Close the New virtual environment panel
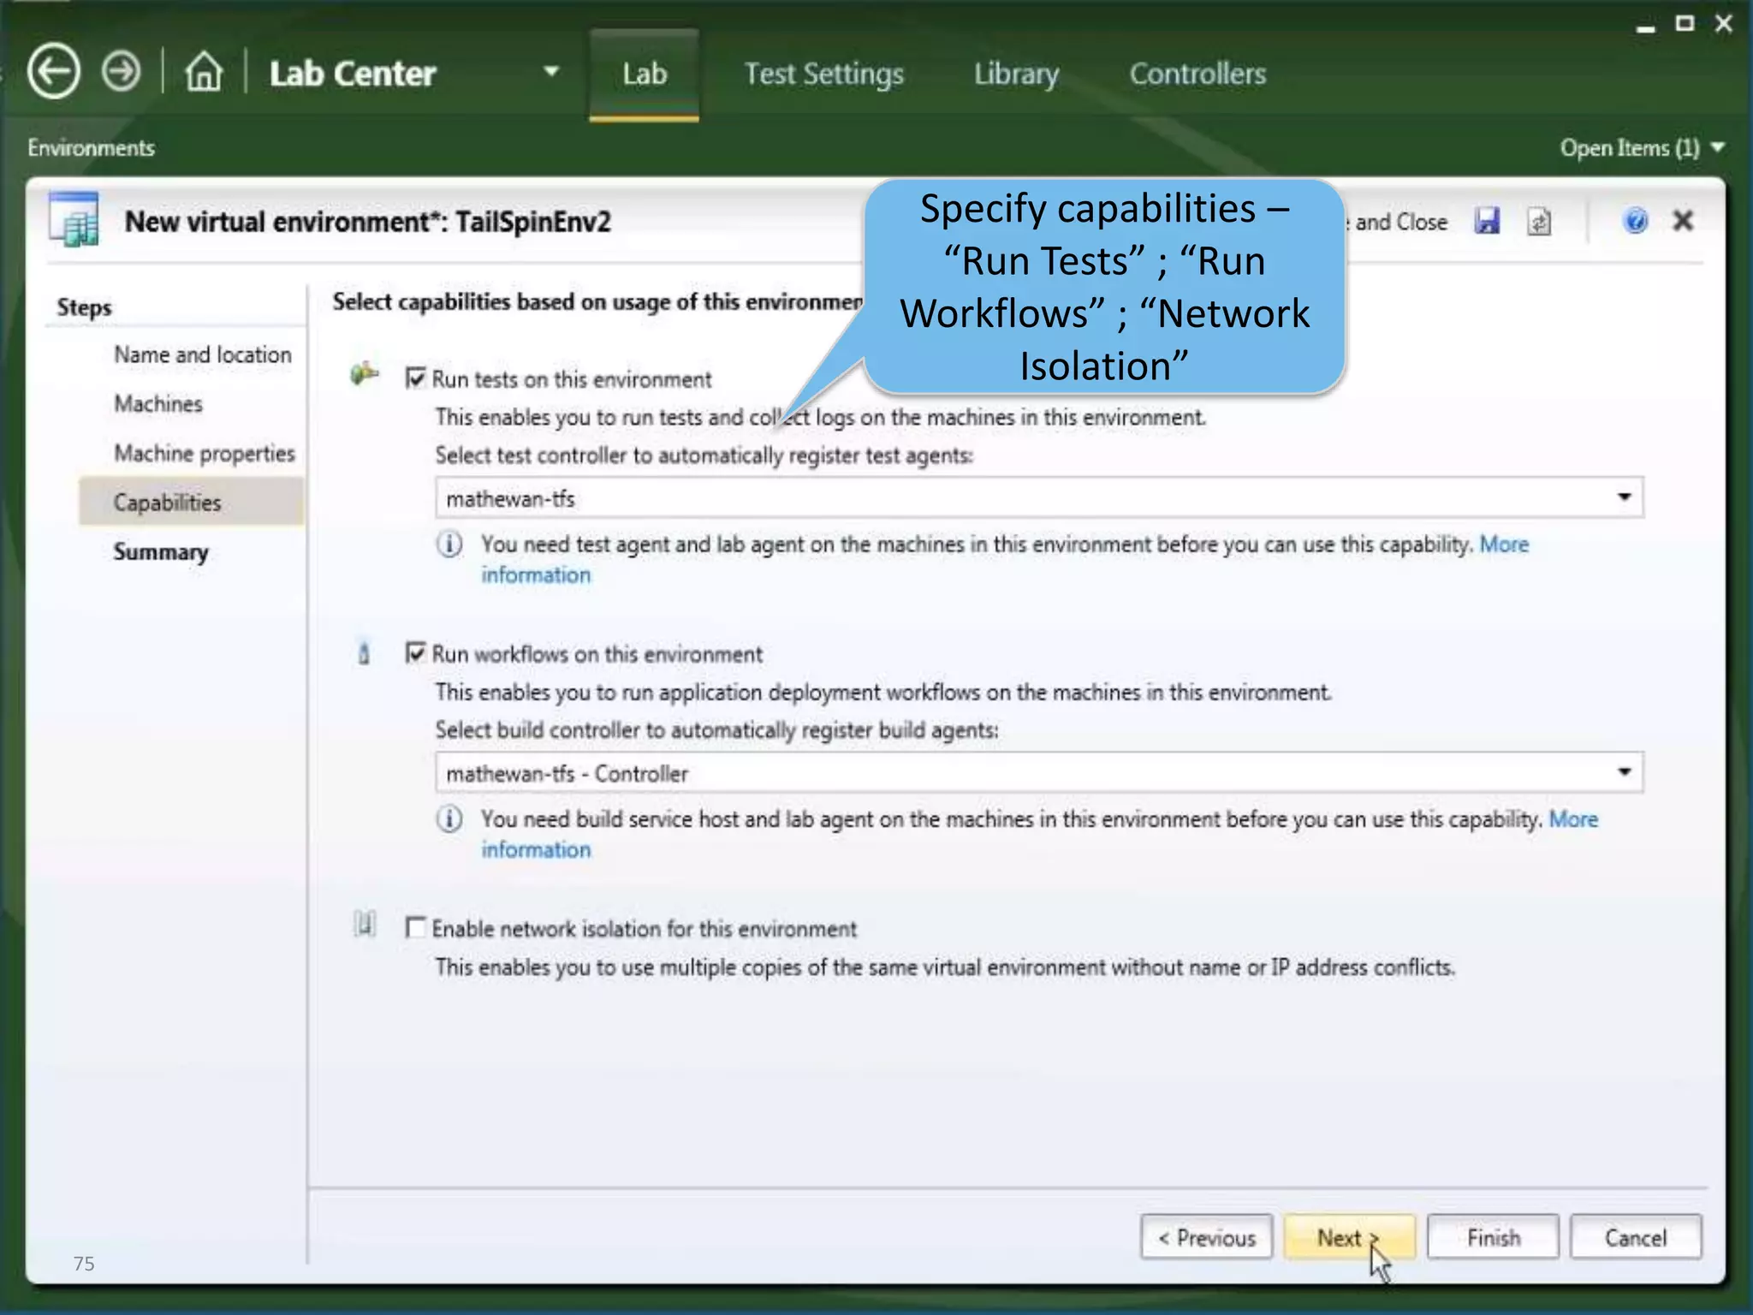1753x1315 pixels. click(x=1683, y=222)
